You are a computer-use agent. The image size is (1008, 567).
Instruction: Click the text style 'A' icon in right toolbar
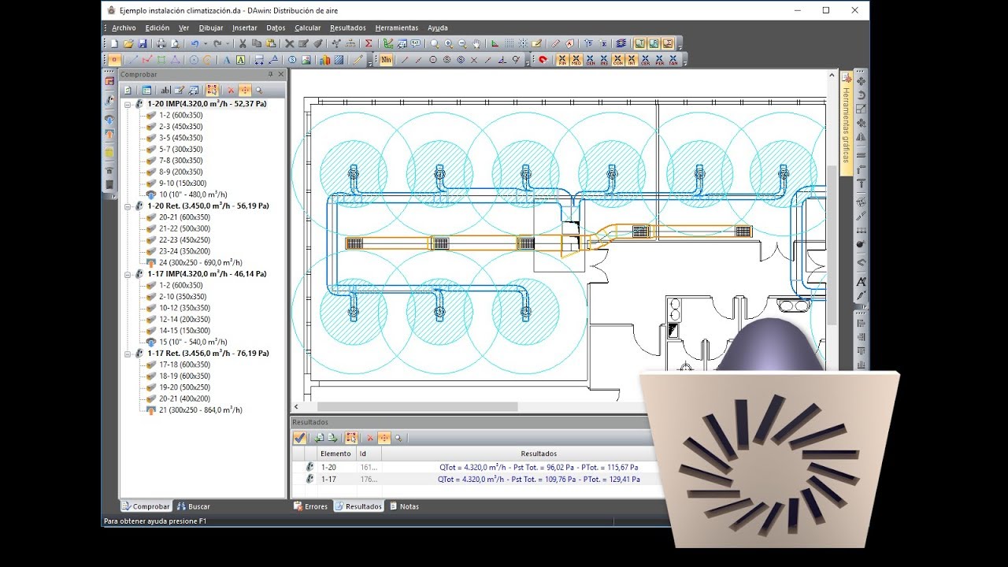(x=862, y=281)
